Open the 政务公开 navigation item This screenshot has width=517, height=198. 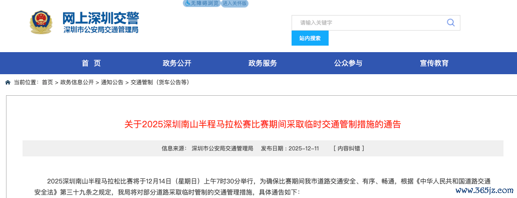(x=177, y=63)
